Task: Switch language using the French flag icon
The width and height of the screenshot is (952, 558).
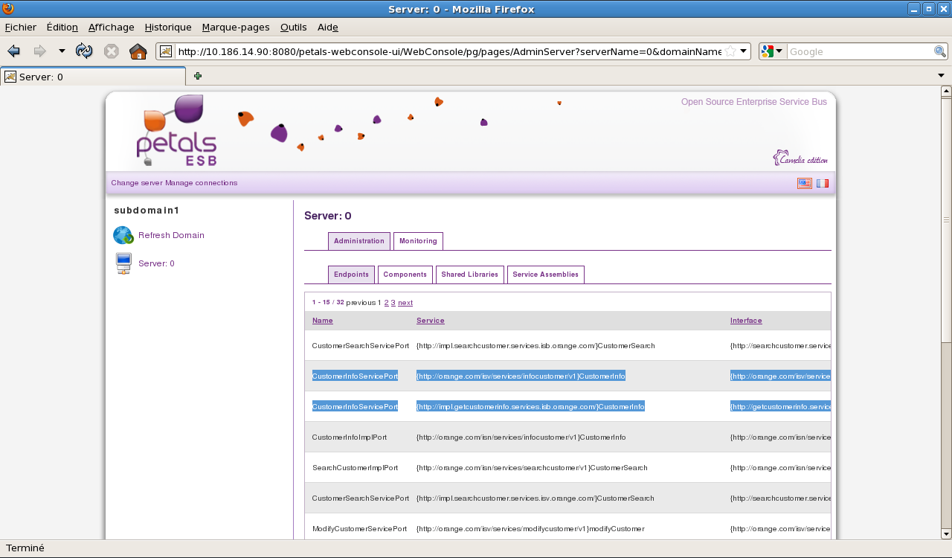Action: 822,183
